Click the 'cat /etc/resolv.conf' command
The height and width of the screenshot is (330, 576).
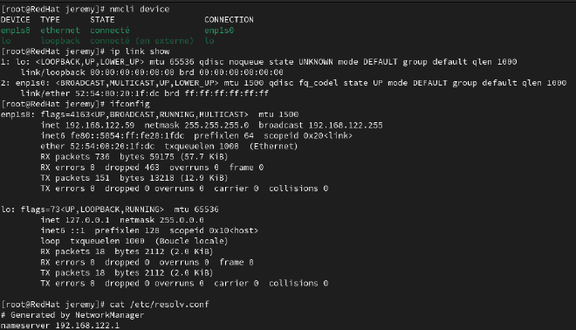[159, 305]
